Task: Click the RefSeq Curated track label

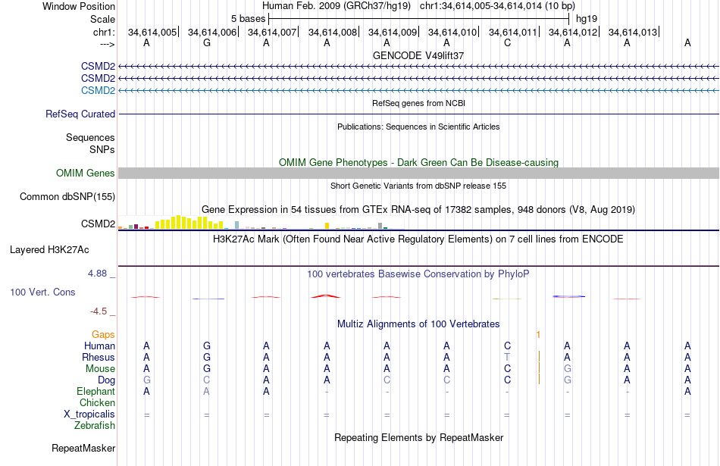Action: [x=80, y=114]
